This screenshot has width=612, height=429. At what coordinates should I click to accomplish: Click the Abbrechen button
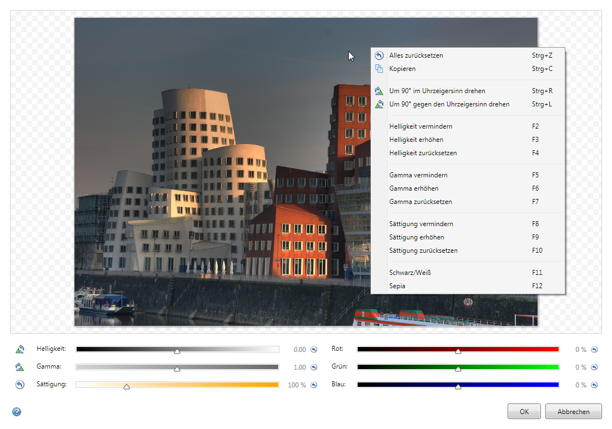[573, 412]
